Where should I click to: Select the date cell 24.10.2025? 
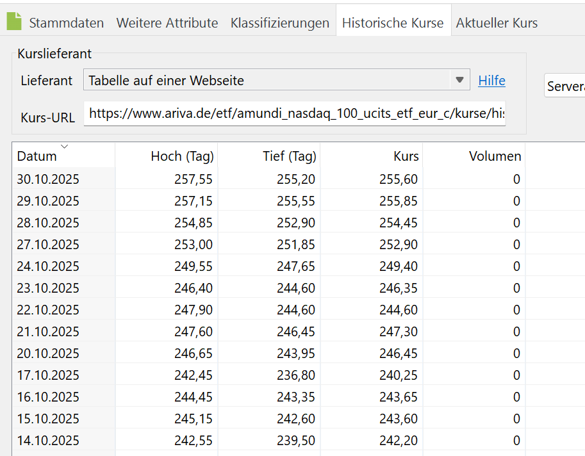pyautogui.click(x=48, y=266)
